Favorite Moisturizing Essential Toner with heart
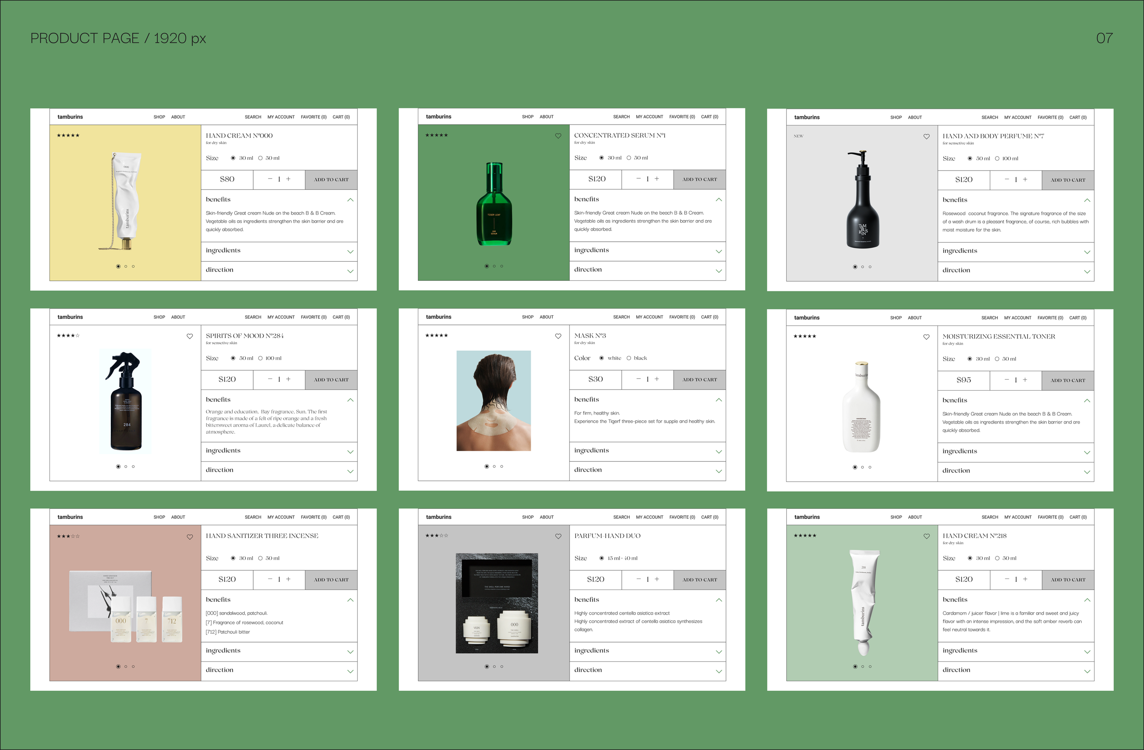 pos(926,337)
